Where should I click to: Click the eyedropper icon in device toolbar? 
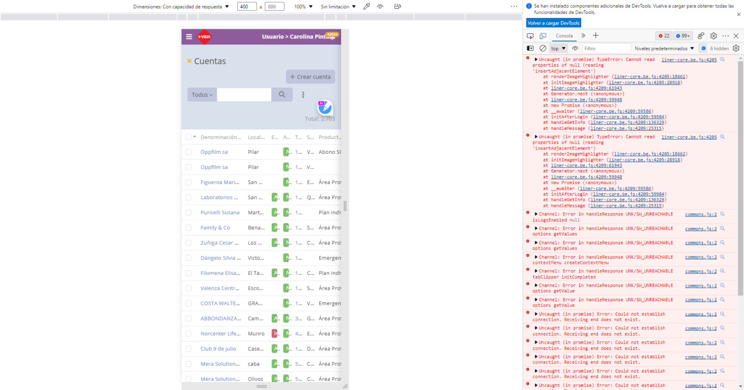coord(367,6)
